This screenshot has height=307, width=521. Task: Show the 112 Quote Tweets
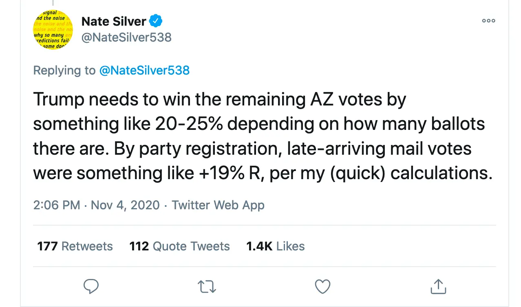pos(179,246)
